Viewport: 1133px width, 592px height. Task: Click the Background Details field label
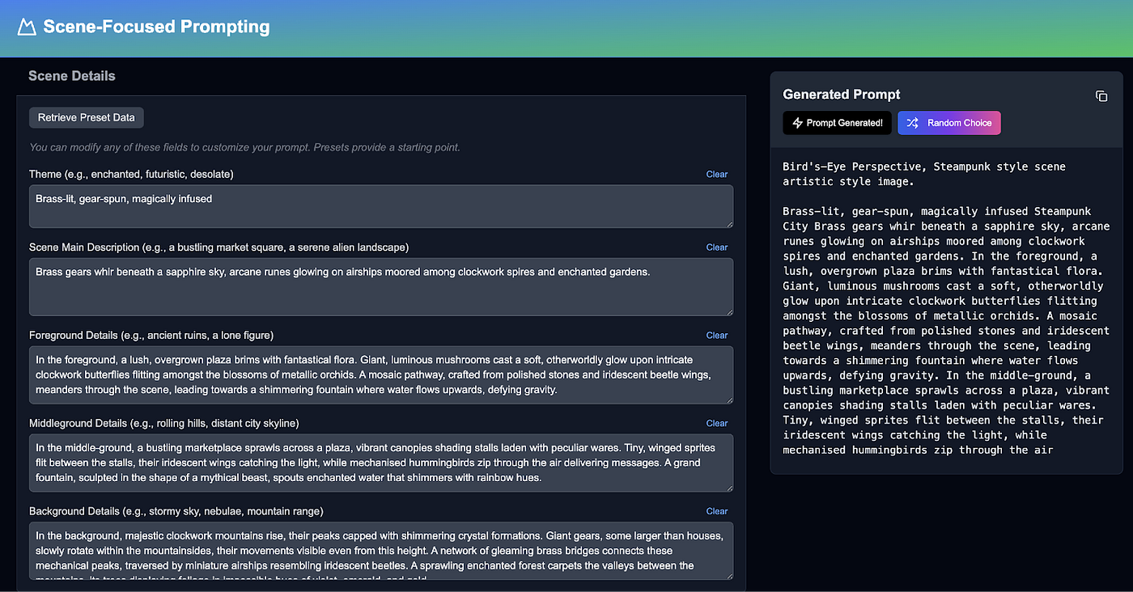coord(176,511)
